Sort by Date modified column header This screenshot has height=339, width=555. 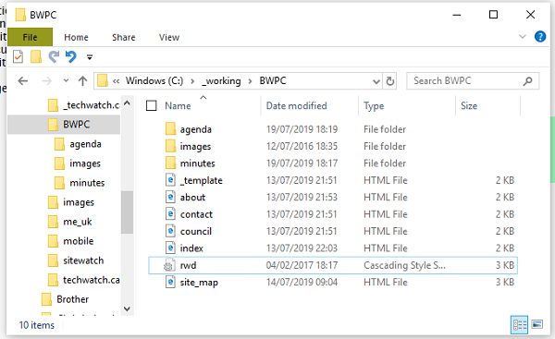pyautogui.click(x=297, y=105)
